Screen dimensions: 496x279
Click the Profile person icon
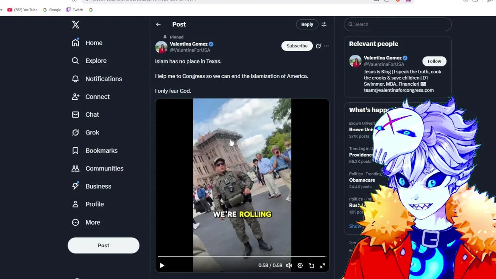76,204
